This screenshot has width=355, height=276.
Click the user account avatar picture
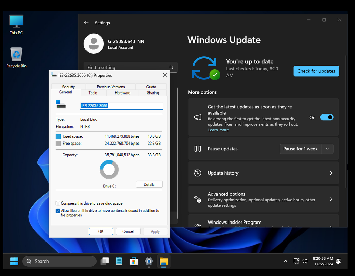click(94, 44)
